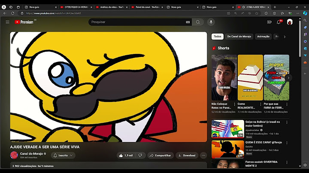Open the FARM de FERRO short thumbnail
Image resolution: width=309 pixels, height=173 pixels.
[x=276, y=78]
